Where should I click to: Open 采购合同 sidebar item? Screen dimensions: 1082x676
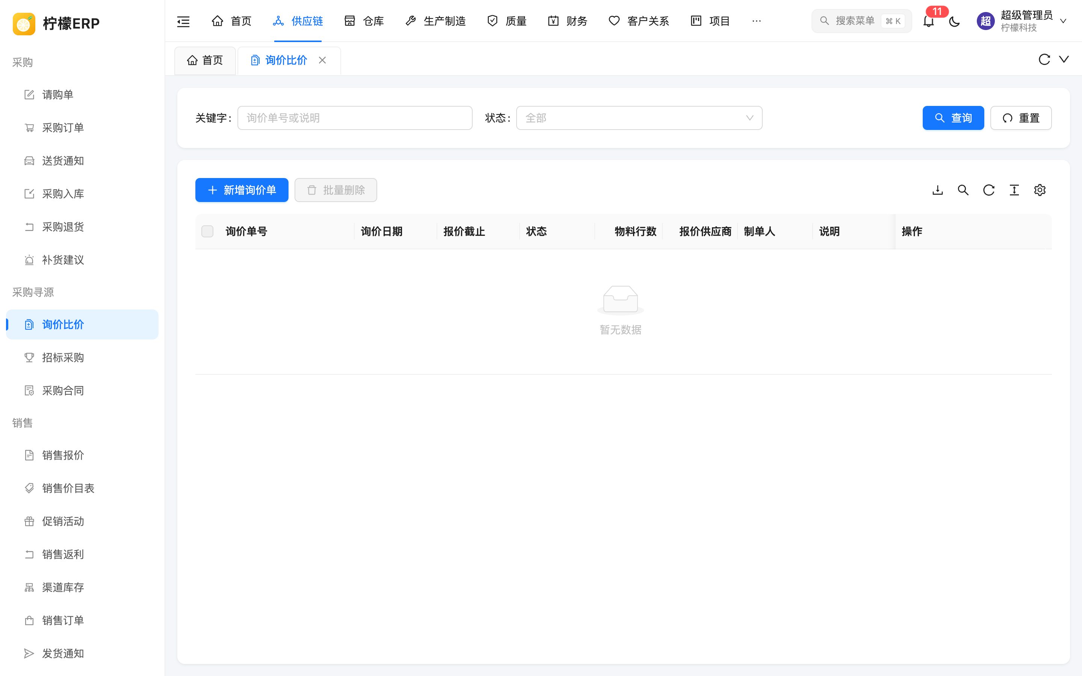pyautogui.click(x=82, y=391)
